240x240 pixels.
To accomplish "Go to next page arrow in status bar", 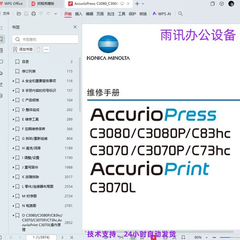I will 62,237.
